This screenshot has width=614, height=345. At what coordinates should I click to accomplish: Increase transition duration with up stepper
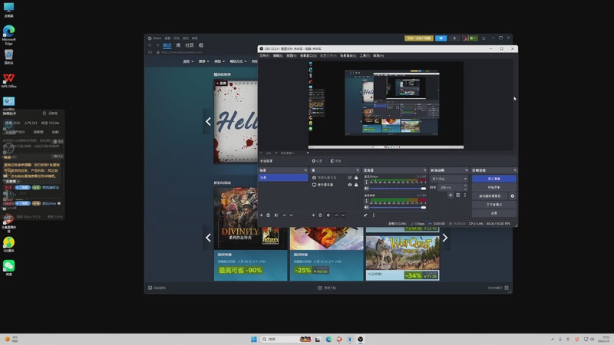point(465,186)
